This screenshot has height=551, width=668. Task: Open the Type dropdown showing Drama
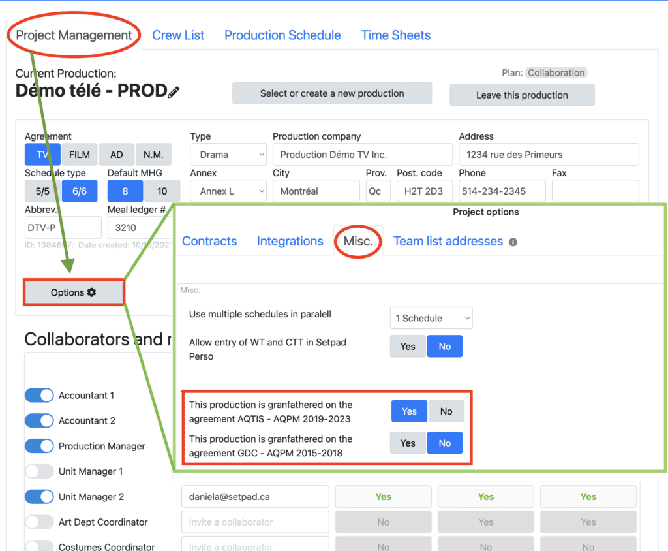tap(228, 155)
